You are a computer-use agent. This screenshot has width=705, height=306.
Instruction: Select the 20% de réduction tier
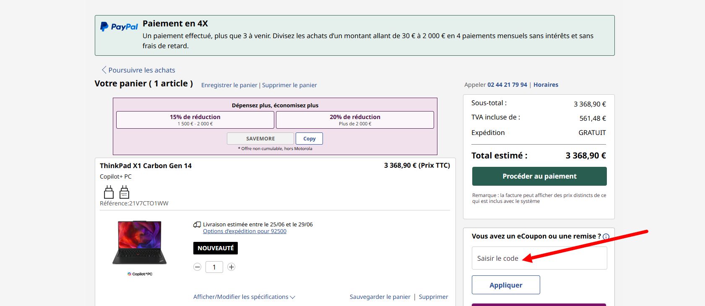(x=355, y=120)
